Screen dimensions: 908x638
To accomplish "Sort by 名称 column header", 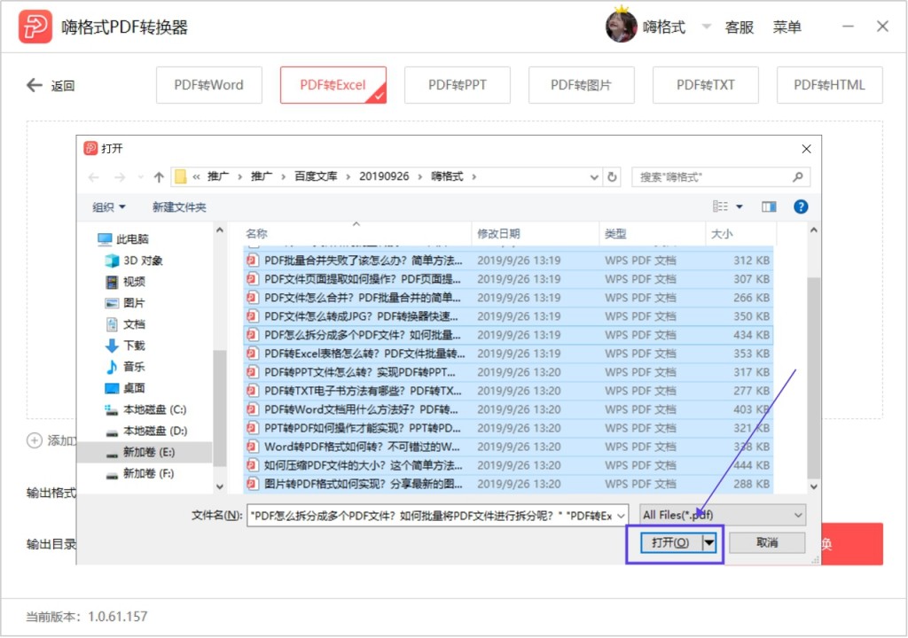I will (x=356, y=233).
